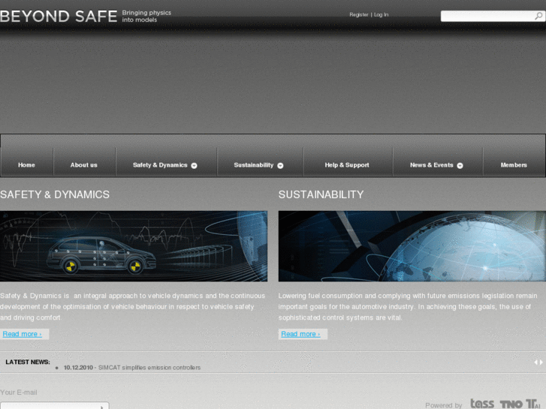Screen dimensions: 546x409
Task: Read more about Sustainability
Action: pos(300,334)
